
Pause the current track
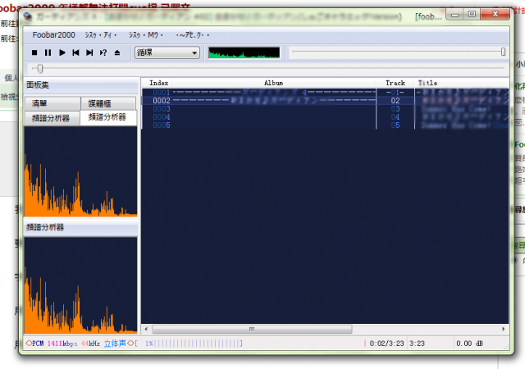(48, 52)
